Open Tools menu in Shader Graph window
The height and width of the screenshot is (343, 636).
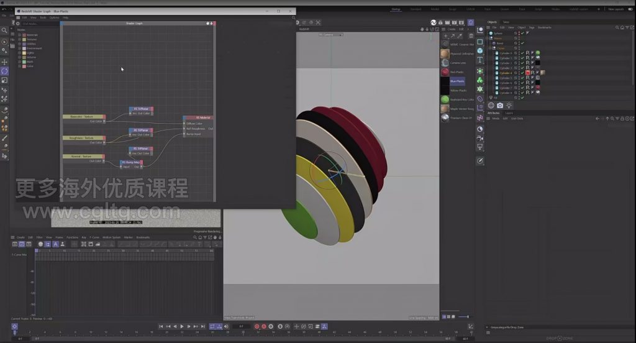pyautogui.click(x=43, y=18)
